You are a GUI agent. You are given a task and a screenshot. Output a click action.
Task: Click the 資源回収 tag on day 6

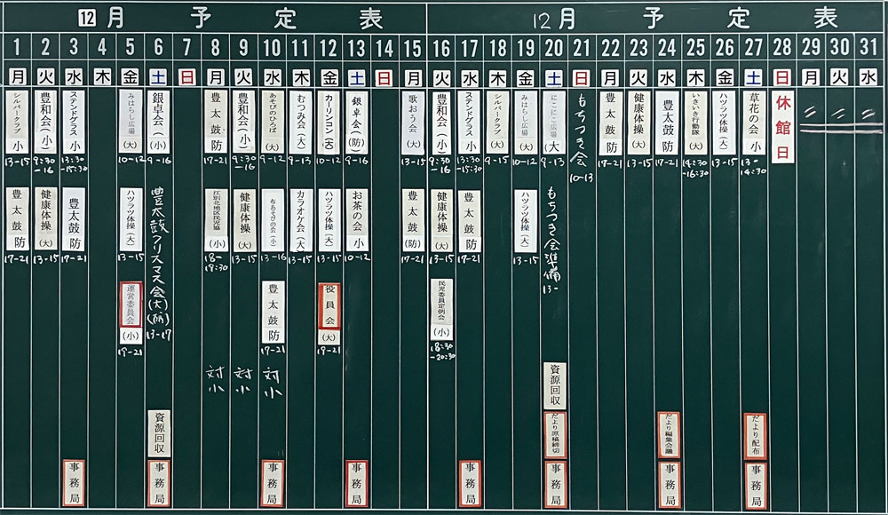pos(159,432)
